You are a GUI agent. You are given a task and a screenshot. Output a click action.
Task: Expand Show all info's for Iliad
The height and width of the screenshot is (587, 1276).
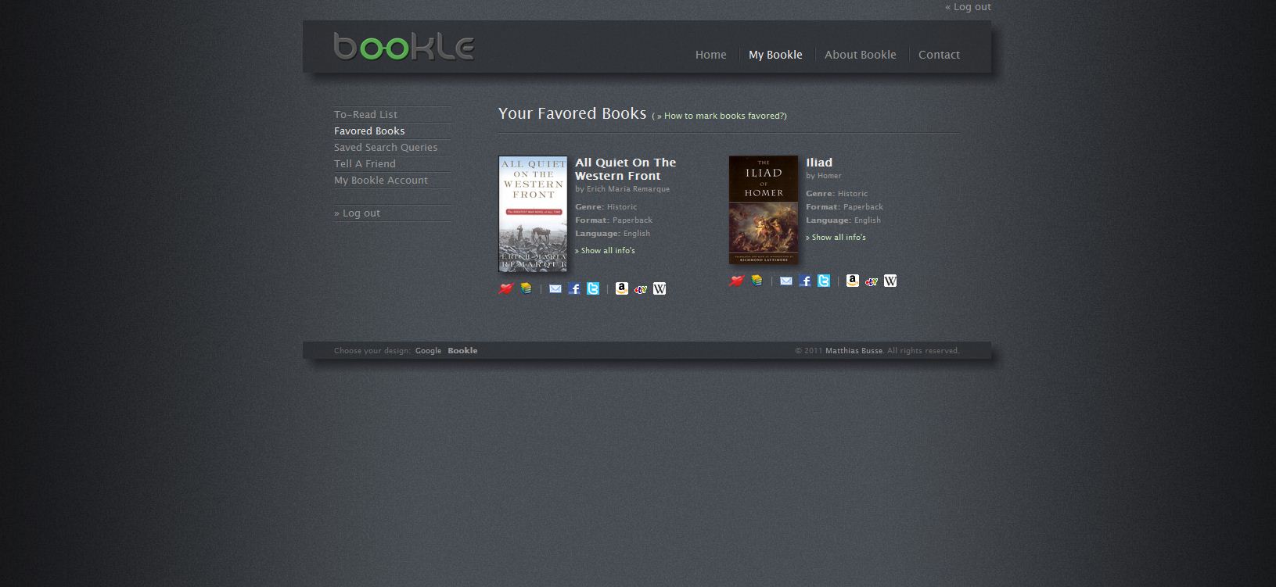pyautogui.click(x=836, y=238)
